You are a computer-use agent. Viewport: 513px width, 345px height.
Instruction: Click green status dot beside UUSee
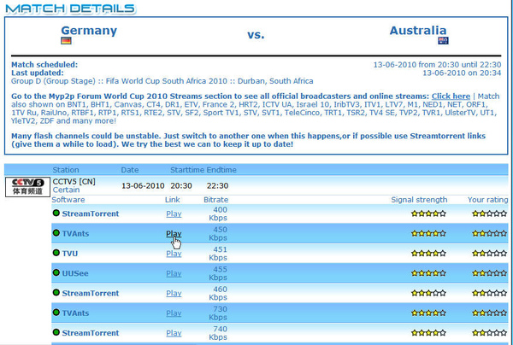56,272
